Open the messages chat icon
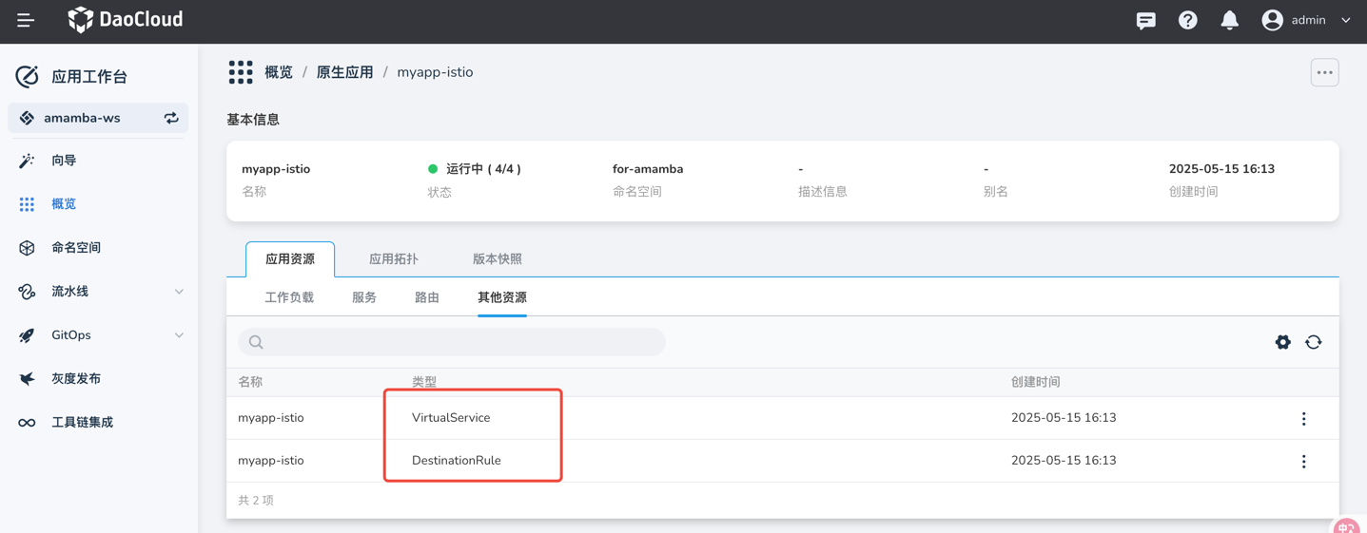1367x533 pixels. point(1145,20)
